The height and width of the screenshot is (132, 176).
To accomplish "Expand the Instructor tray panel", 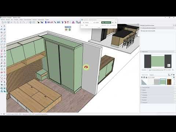I will coord(157,102).
